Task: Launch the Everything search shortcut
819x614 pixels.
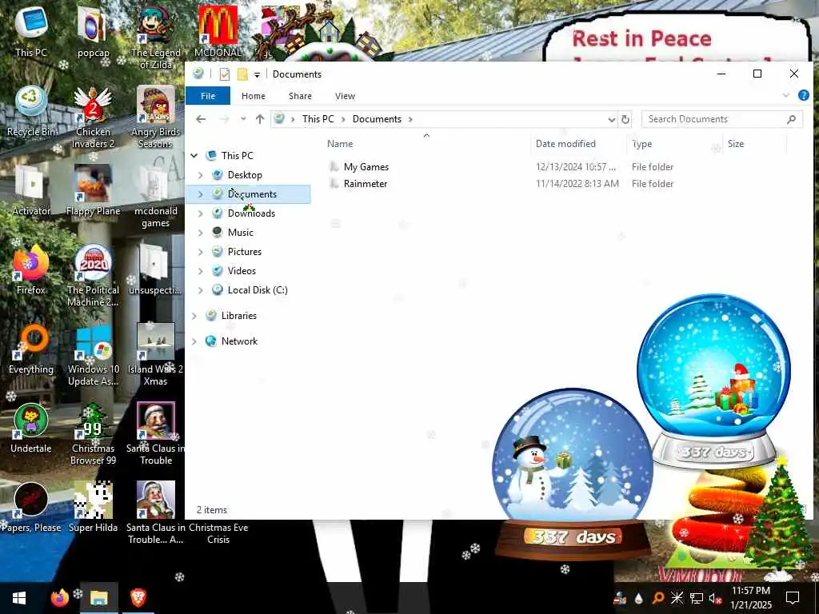Action: tap(31, 349)
